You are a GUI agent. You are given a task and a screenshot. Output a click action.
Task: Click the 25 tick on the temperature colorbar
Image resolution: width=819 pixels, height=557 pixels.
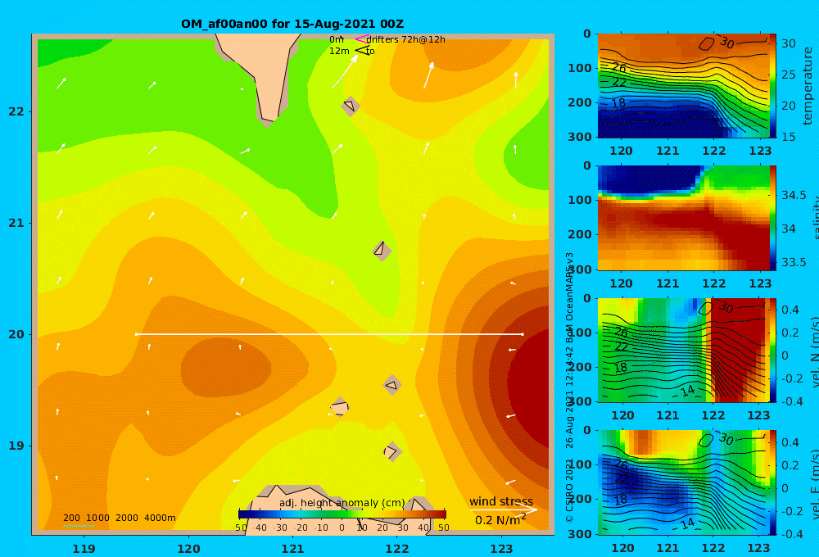pos(788,75)
